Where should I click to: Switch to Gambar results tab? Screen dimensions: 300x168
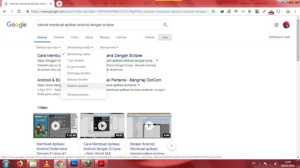pos(59,37)
